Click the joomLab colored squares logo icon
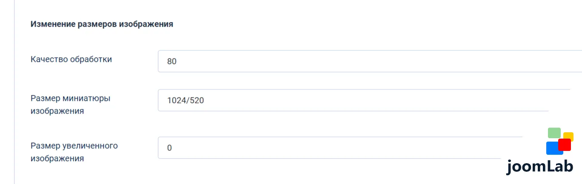The height and width of the screenshot is (184, 582). coord(560,141)
